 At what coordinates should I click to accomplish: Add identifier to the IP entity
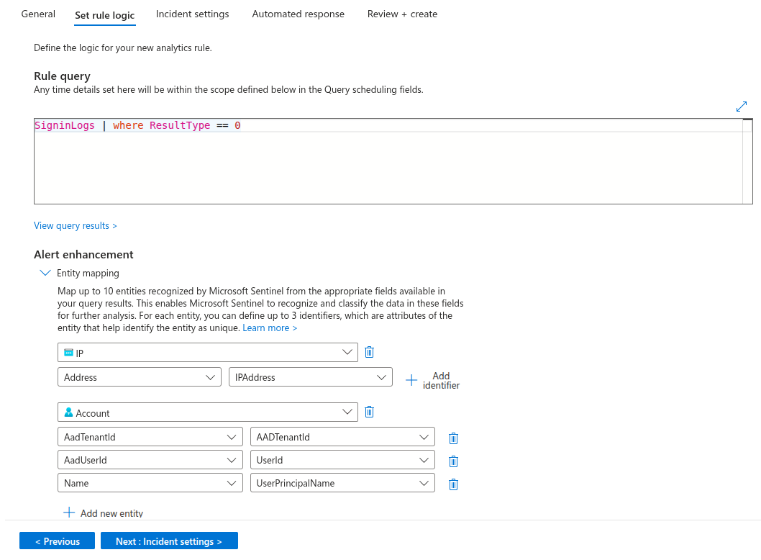pyautogui.click(x=432, y=380)
